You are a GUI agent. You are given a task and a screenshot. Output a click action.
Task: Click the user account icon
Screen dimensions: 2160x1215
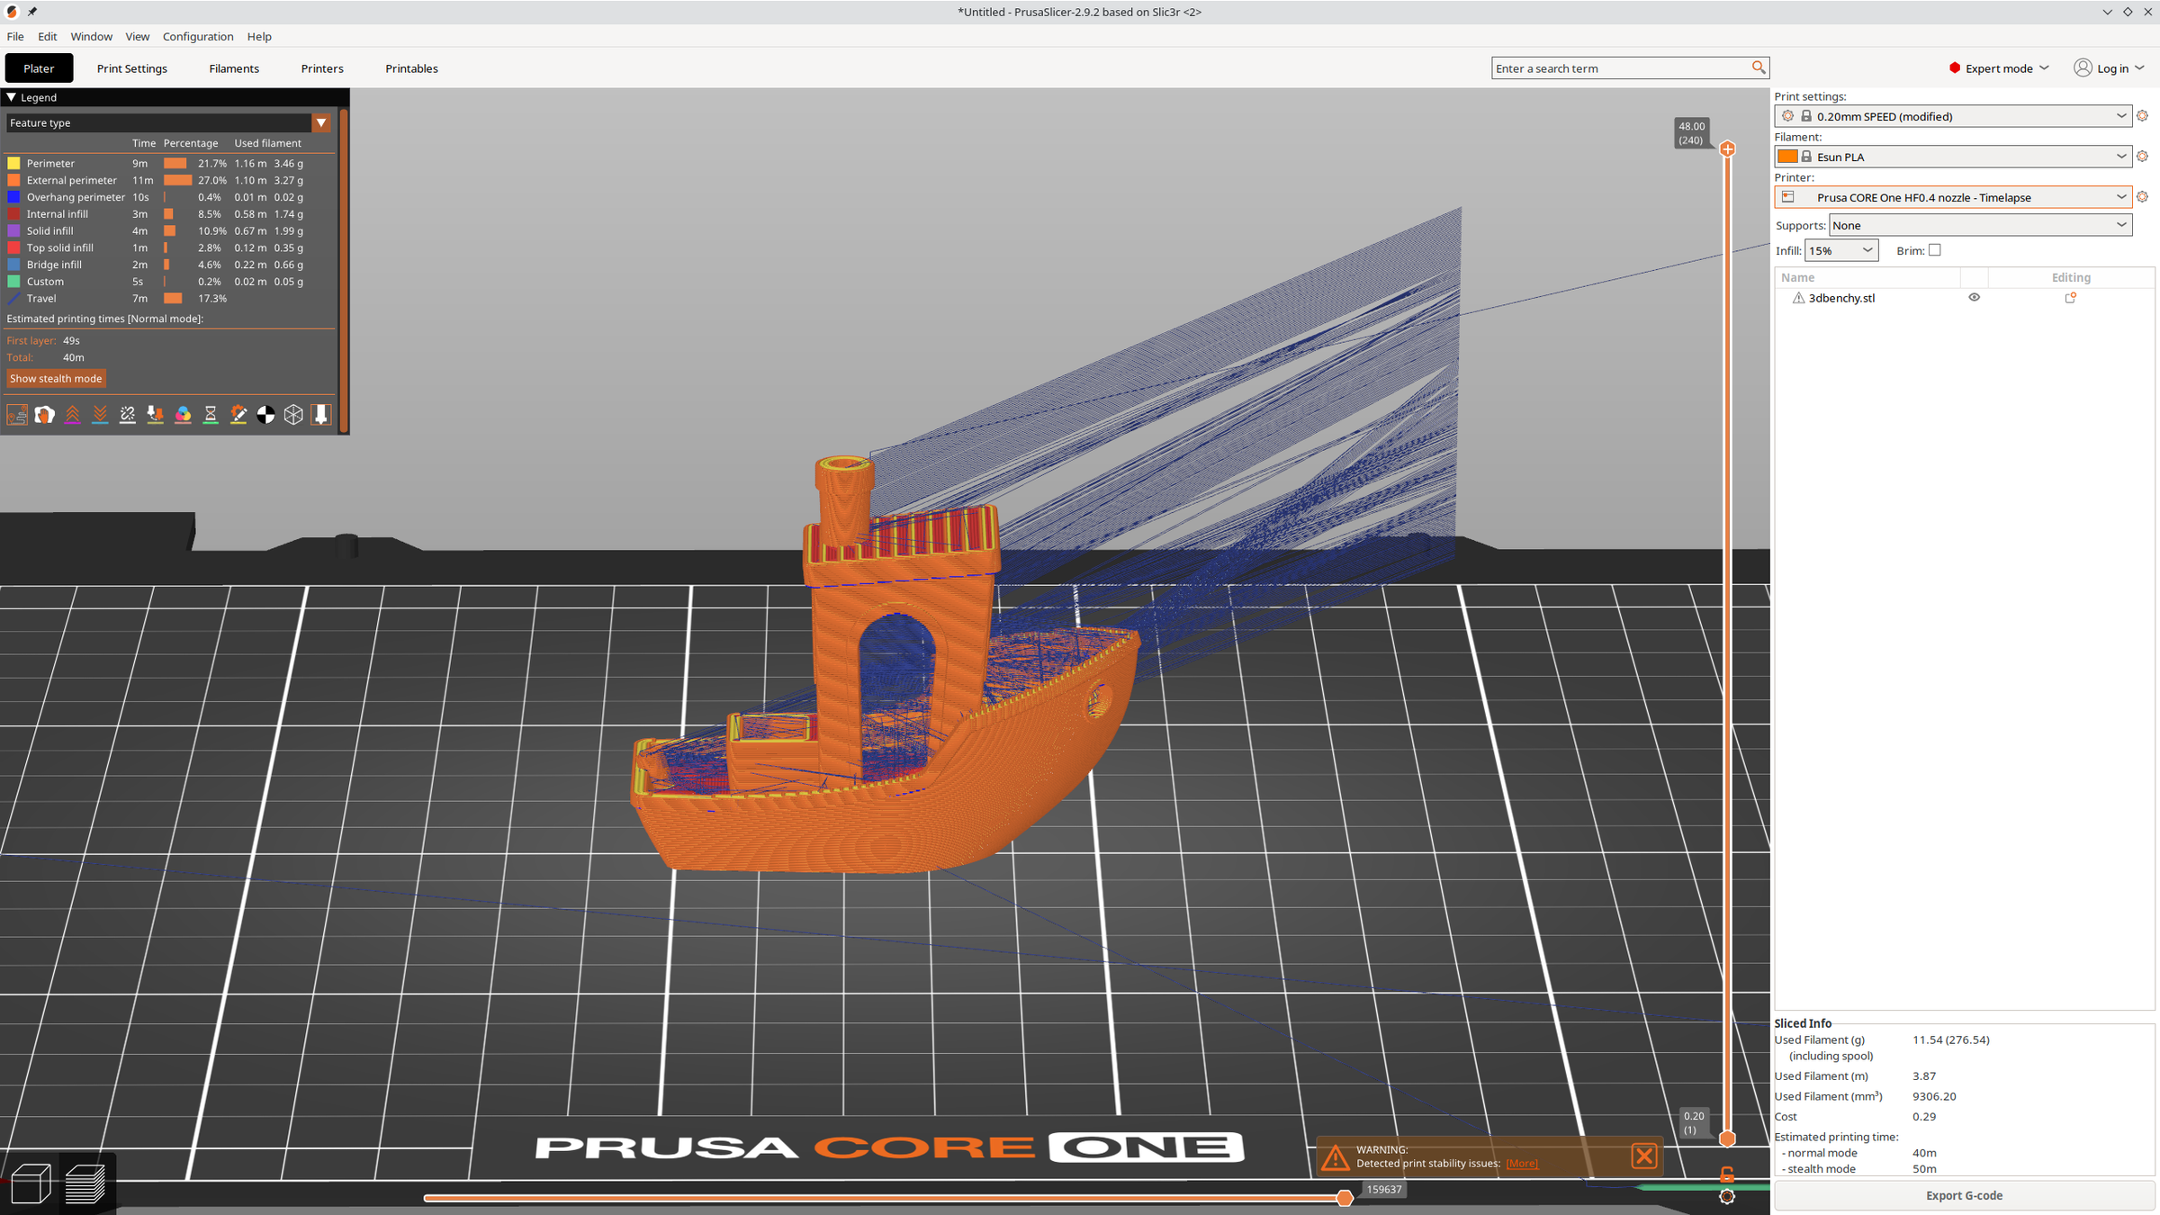[x=2083, y=67]
